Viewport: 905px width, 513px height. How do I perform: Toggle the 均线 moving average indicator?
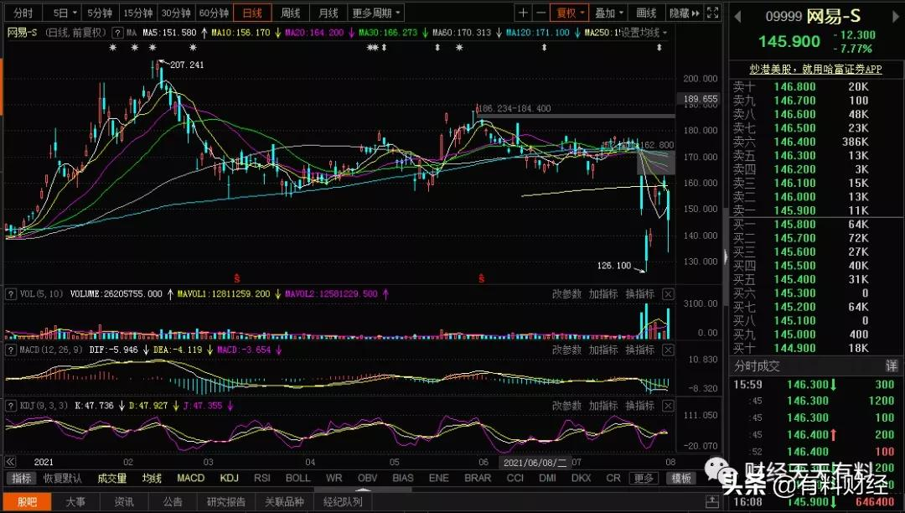(x=152, y=479)
